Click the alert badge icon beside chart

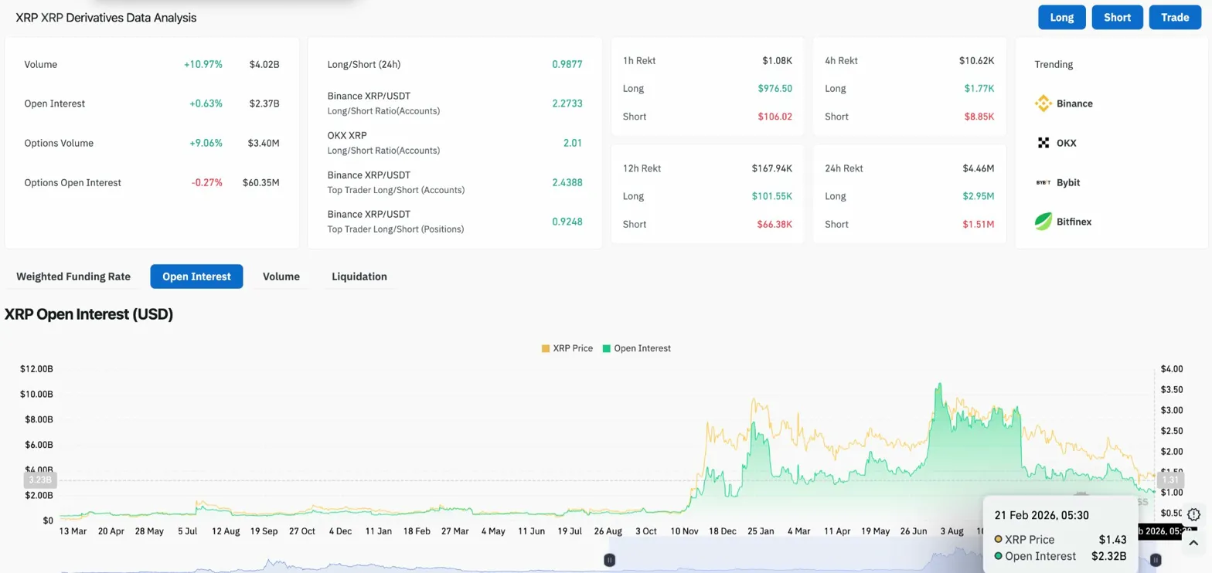(x=1194, y=514)
